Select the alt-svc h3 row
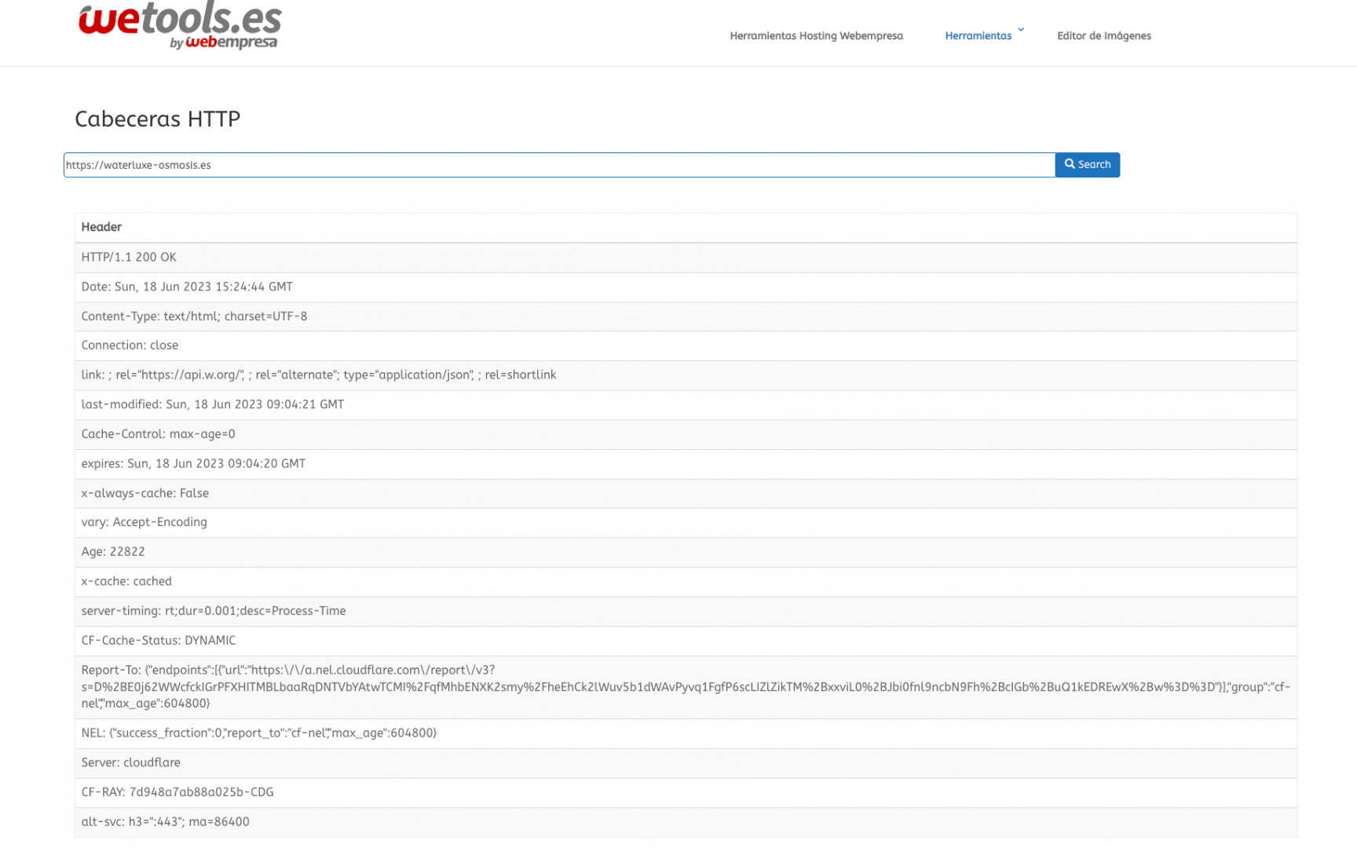 686,822
